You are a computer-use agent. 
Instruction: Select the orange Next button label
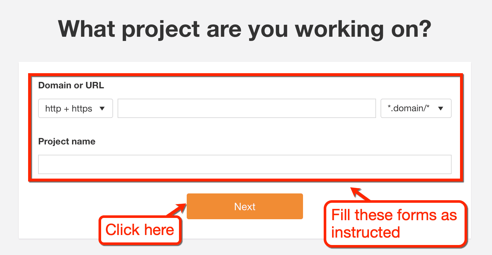245,206
